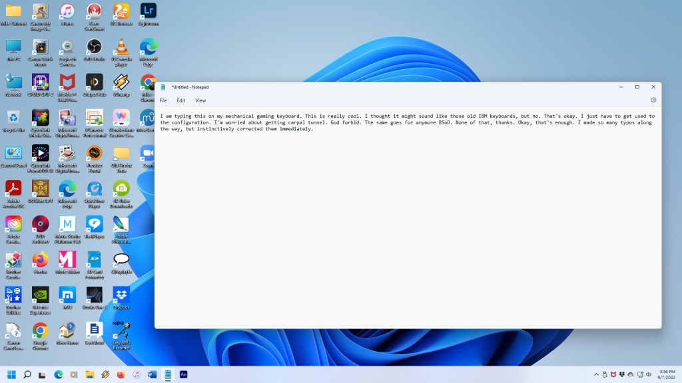The image size is (682, 383).
Task: Select the VLC media player desktop icon
Action: pyautogui.click(x=121, y=47)
